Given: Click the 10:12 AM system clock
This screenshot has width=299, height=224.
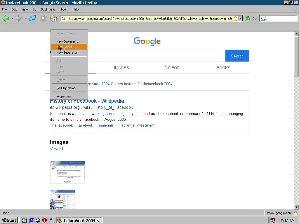Looking at the screenshot, I should coord(287,220).
